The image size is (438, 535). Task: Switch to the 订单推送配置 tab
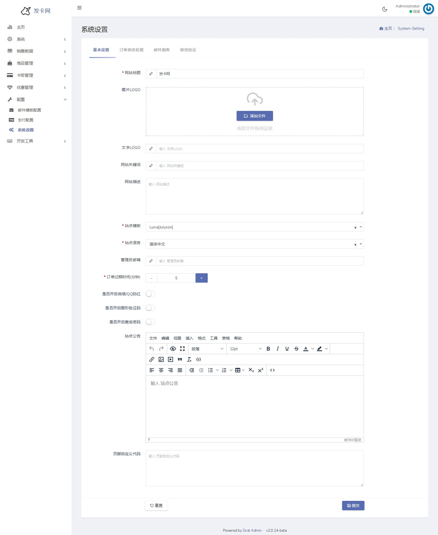(131, 50)
